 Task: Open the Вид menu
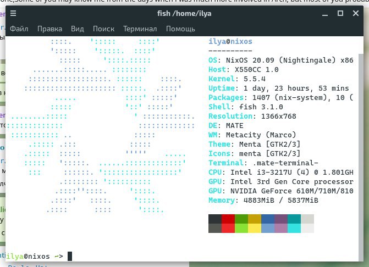point(78,29)
